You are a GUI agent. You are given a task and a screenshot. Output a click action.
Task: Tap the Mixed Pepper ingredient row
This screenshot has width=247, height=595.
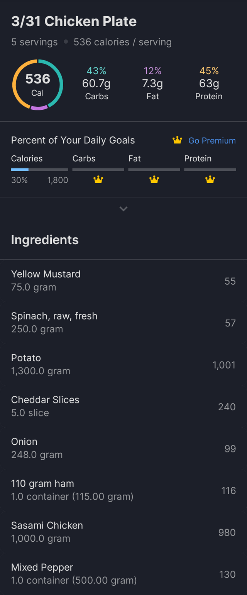click(123, 574)
